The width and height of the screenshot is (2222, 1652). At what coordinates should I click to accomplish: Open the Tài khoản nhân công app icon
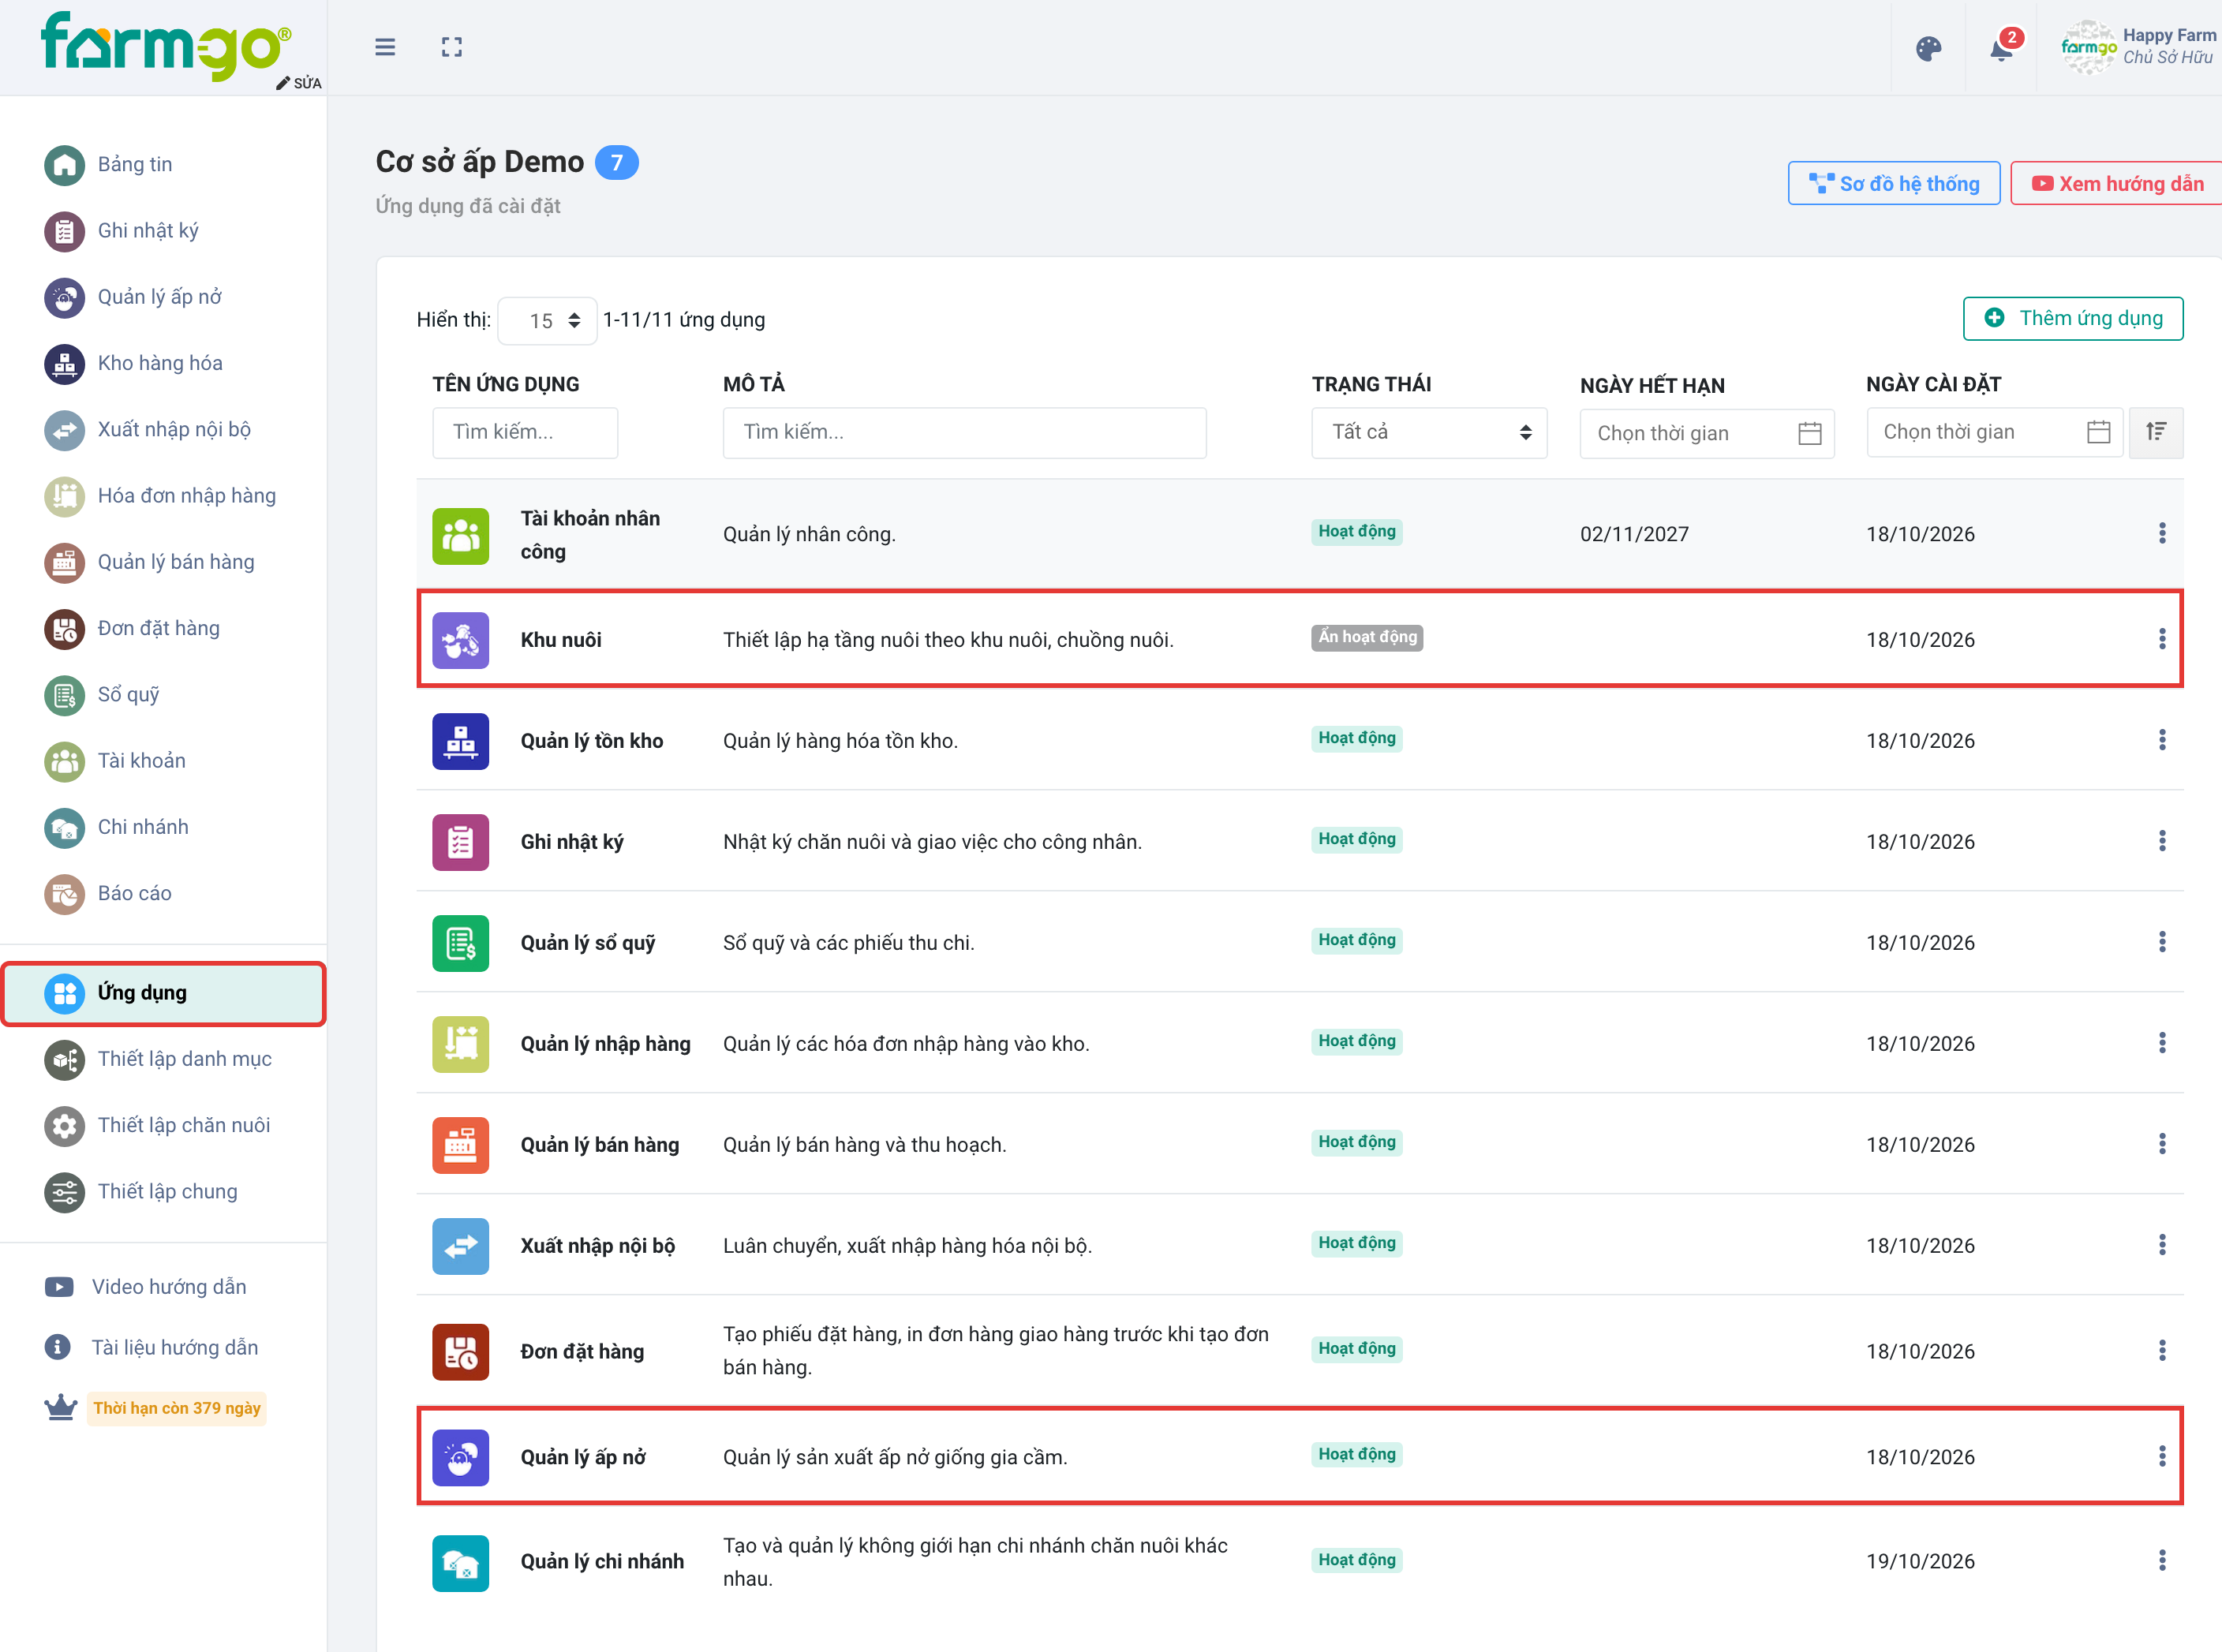[460, 536]
